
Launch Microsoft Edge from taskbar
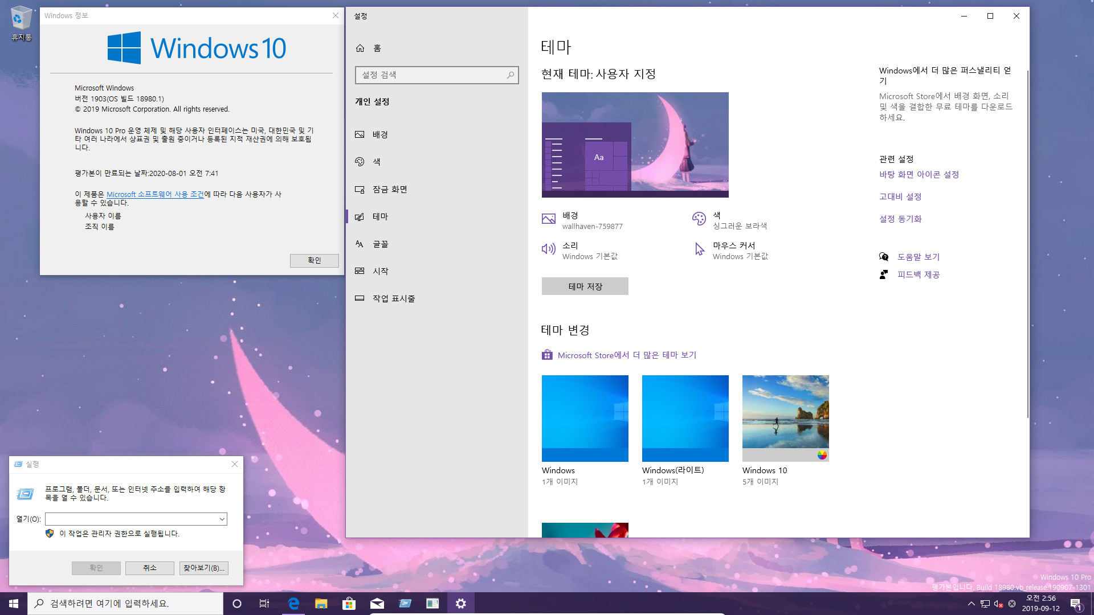pos(293,604)
